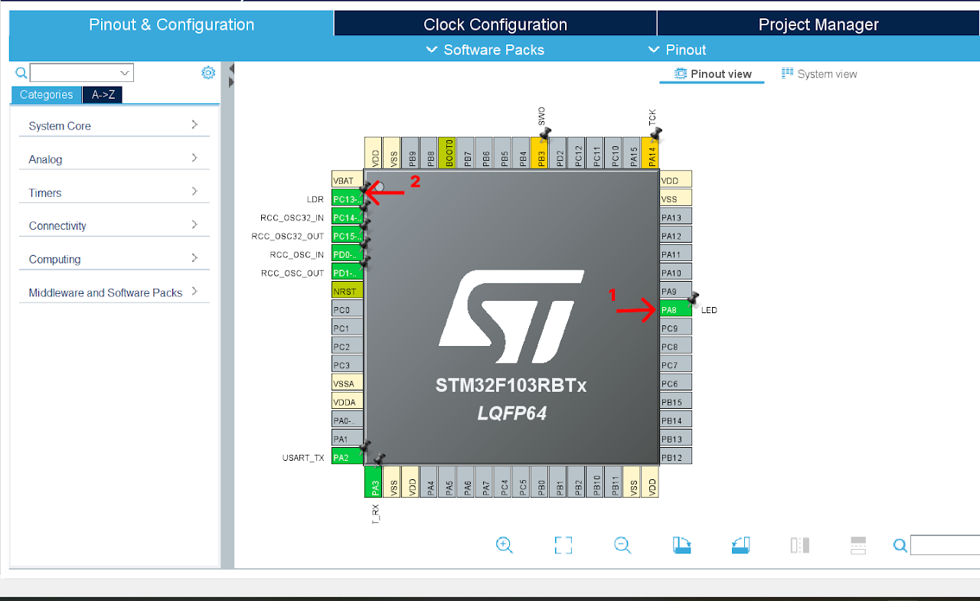Rotate the chip clockwise
The image size is (980, 601).
tap(681, 545)
